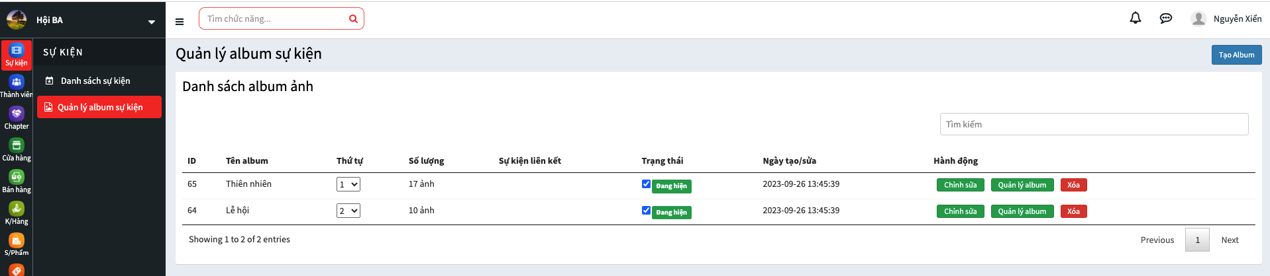
Task: Open the S/Phẩm products icon
Action: 17,244
